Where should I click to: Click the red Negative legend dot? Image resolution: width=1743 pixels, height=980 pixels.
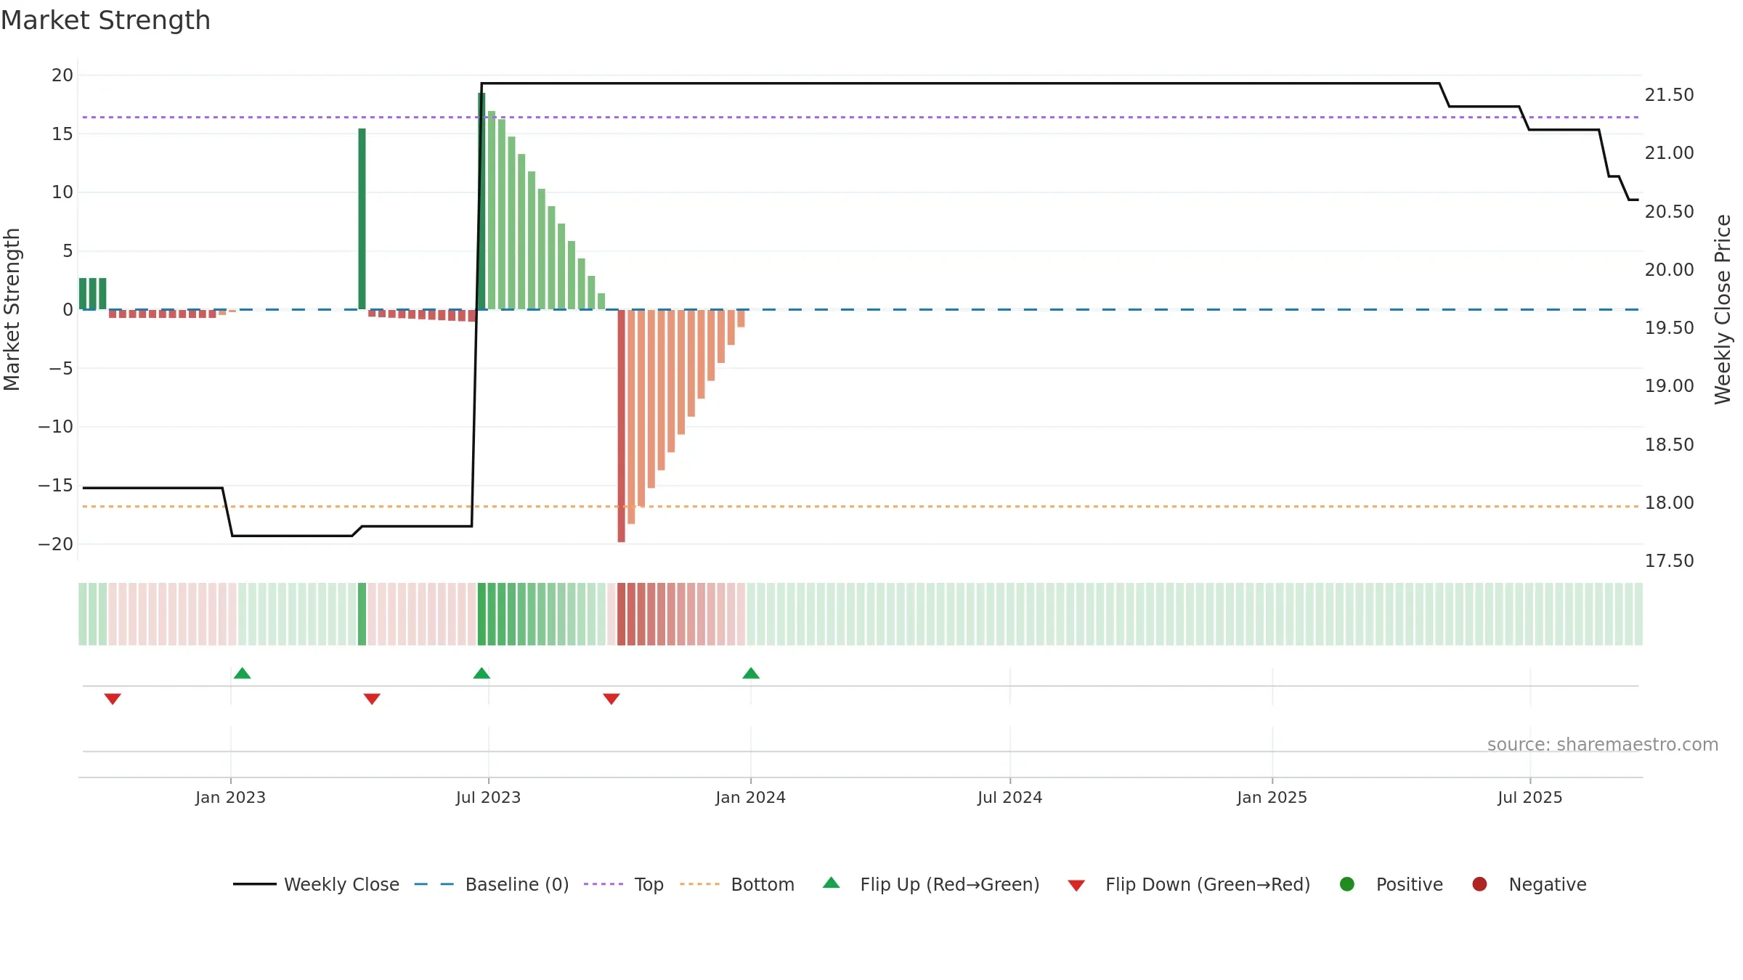(x=1479, y=884)
